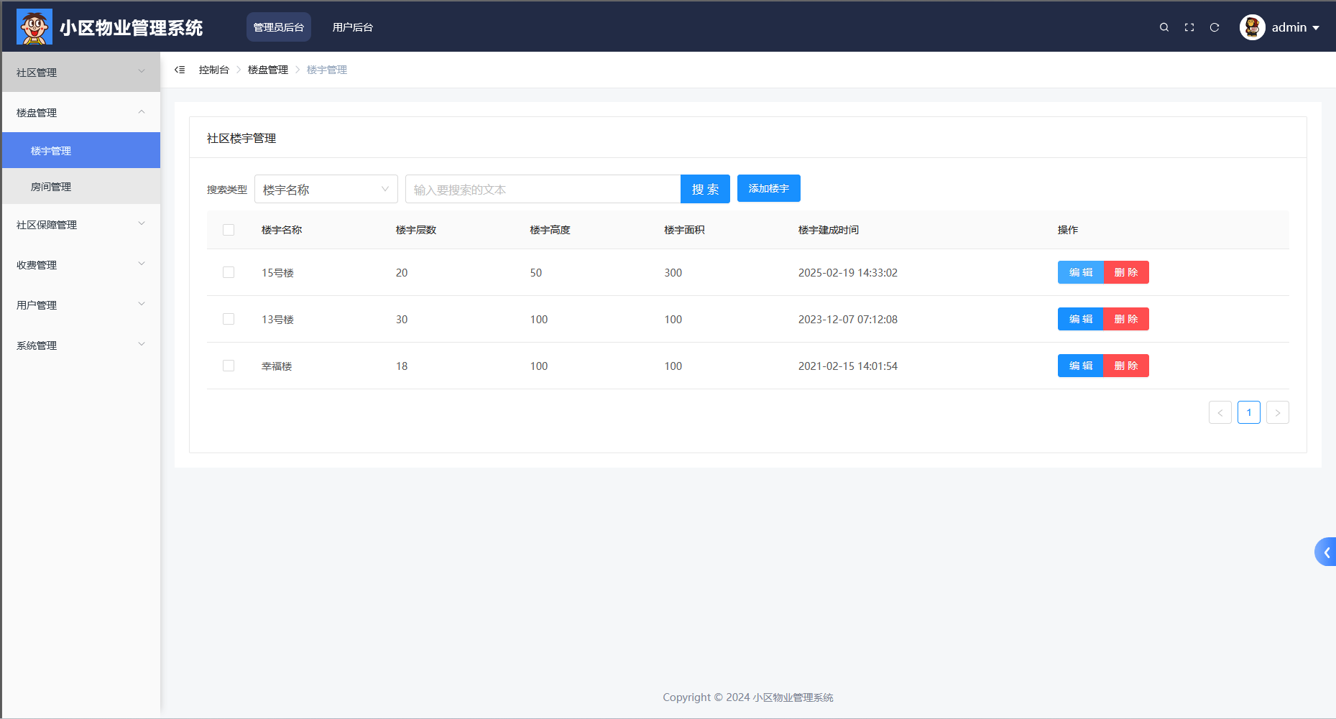
Task: Delete the 幸福楼 row
Action: pos(1126,366)
